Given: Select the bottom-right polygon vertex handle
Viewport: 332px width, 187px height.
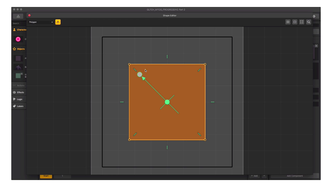Looking at the screenshot, I should (x=205, y=140).
